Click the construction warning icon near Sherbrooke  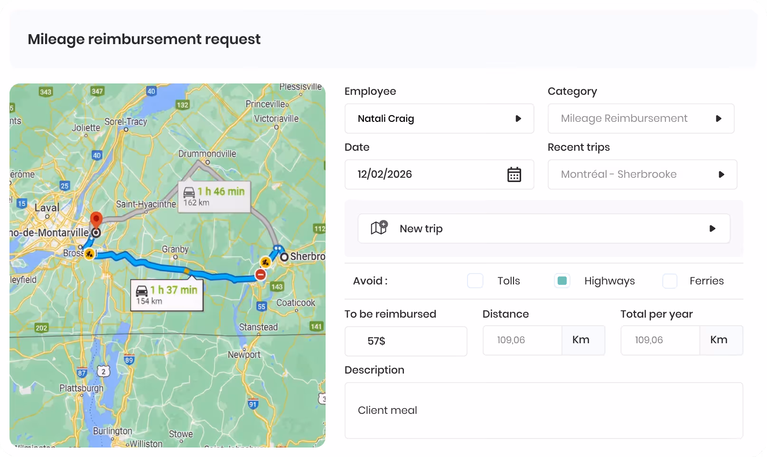(x=265, y=262)
